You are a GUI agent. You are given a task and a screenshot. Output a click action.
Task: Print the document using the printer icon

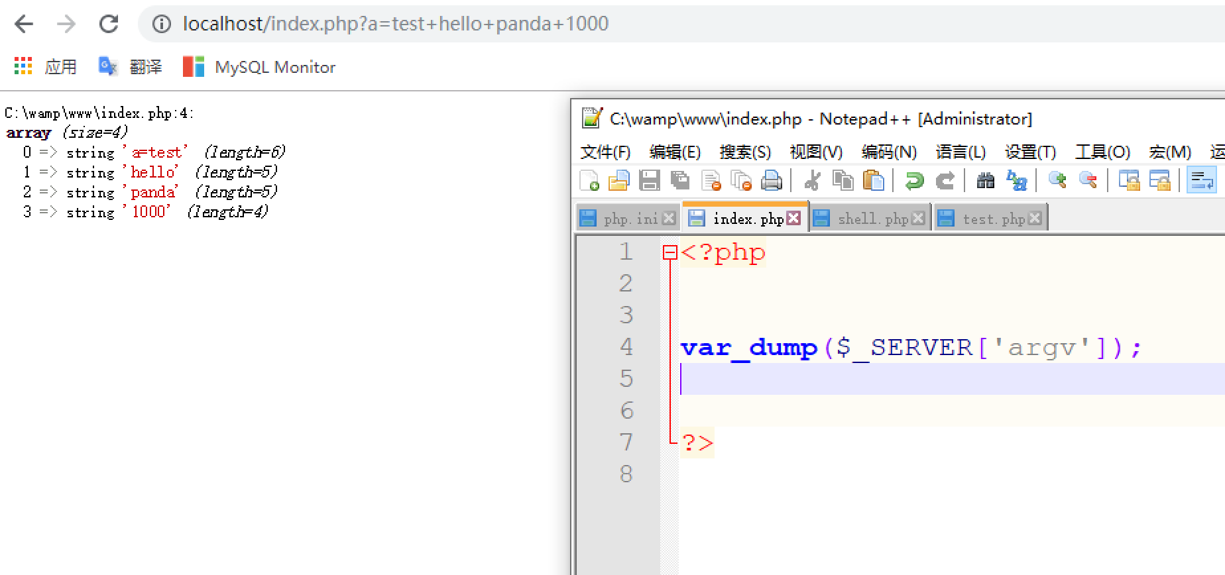(772, 180)
